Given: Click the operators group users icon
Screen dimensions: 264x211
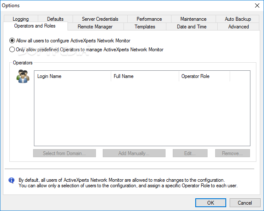Looking at the screenshot, I should (x=23, y=76).
